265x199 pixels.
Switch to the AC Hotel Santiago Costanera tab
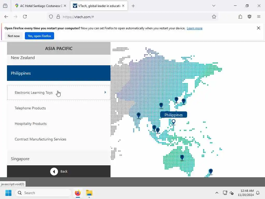(41, 6)
